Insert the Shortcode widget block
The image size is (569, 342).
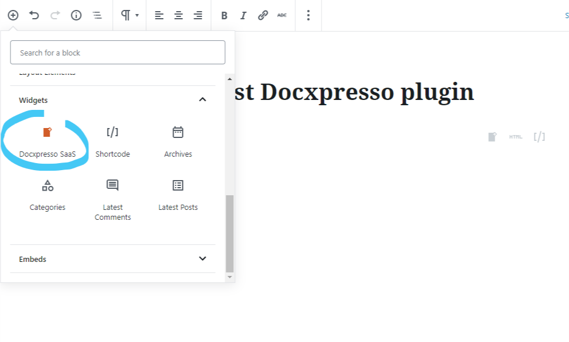click(x=112, y=142)
